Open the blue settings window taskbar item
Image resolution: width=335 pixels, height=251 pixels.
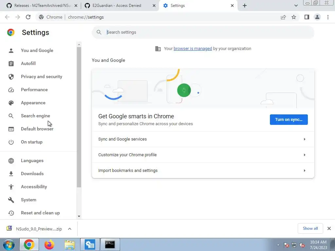90,244
